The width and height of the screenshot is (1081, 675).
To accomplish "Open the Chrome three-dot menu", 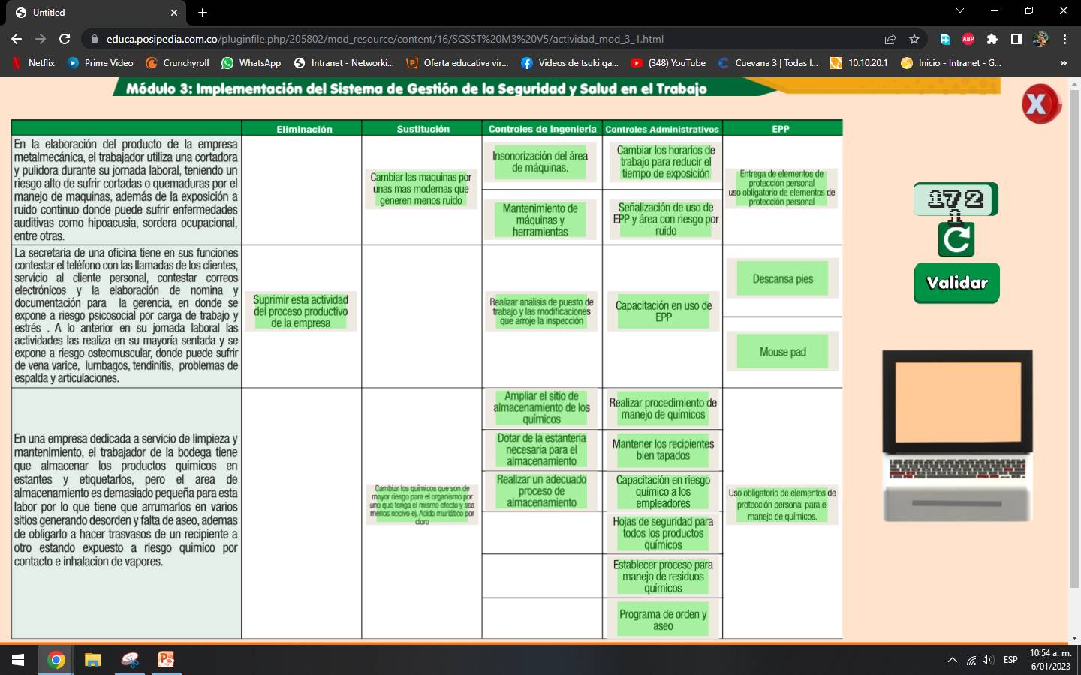I will coord(1064,39).
